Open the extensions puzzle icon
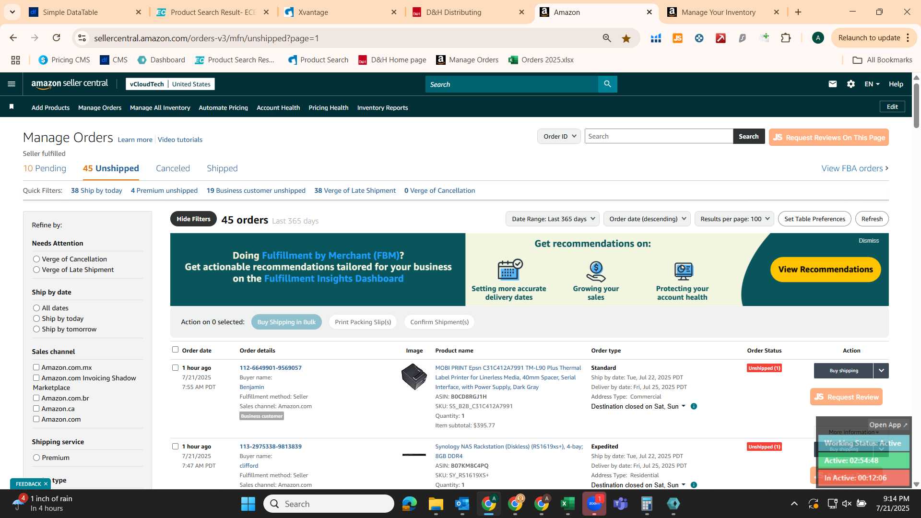 point(786,38)
